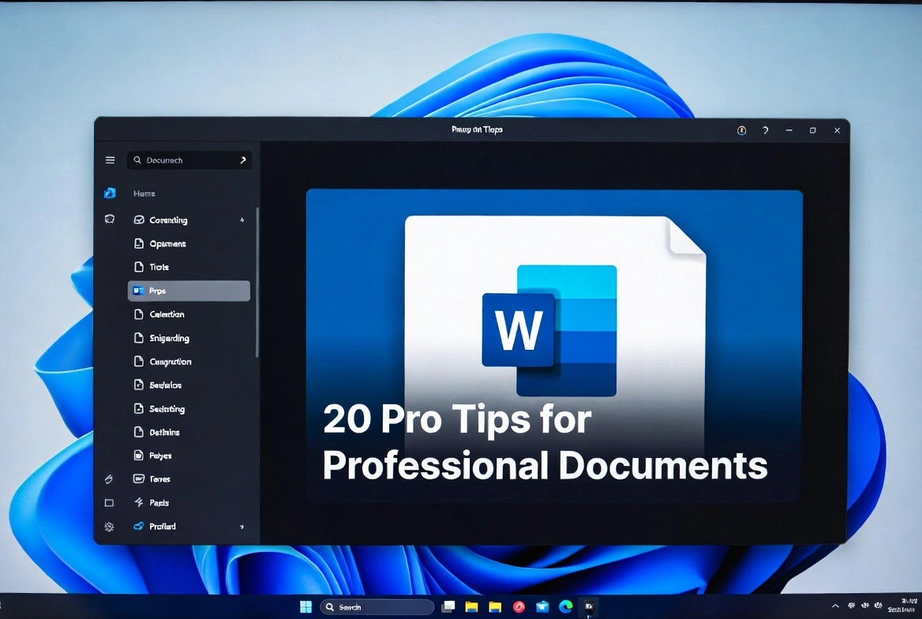The image size is (922, 619).
Task: Open the Collection entry
Action: pos(168,314)
